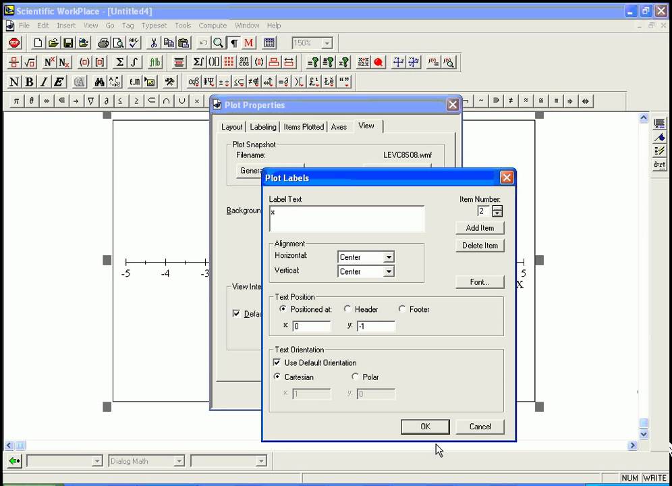This screenshot has width=672, height=486.
Task: Open Font... settings button
Action: 480,282
